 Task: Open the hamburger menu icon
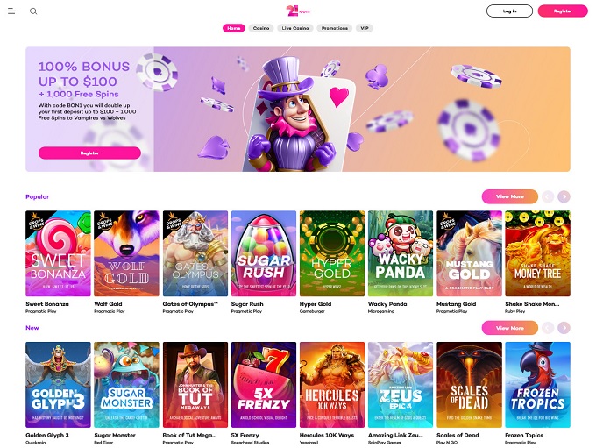(11, 11)
